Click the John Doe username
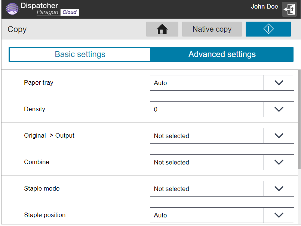Viewport: 301px width, 226px height. pyautogui.click(x=264, y=6)
